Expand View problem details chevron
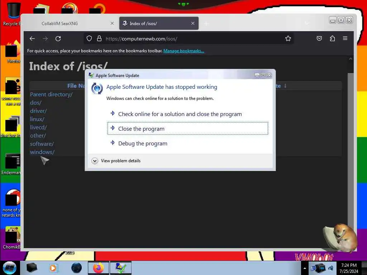 pyautogui.click(x=95, y=161)
